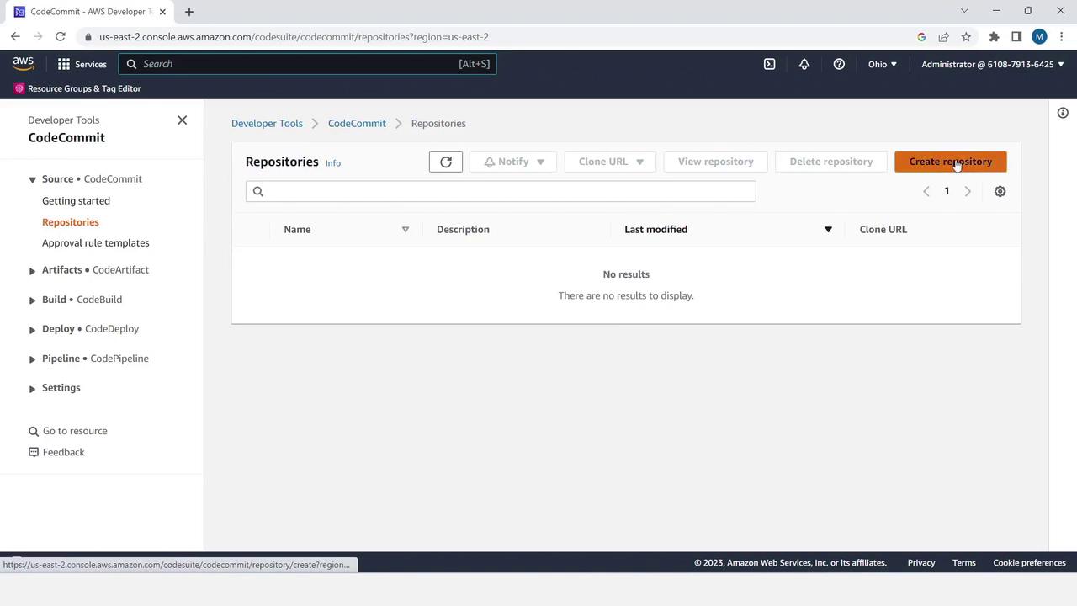Image resolution: width=1077 pixels, height=606 pixels.
Task: Open the Chrome tab search chevron
Action: click(964, 11)
